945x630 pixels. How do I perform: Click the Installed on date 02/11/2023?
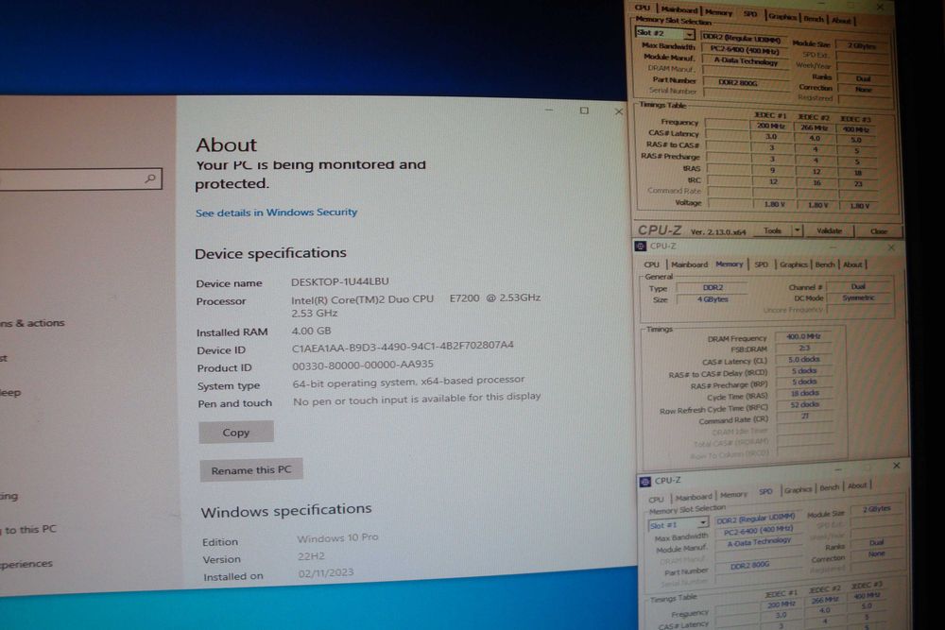click(325, 572)
